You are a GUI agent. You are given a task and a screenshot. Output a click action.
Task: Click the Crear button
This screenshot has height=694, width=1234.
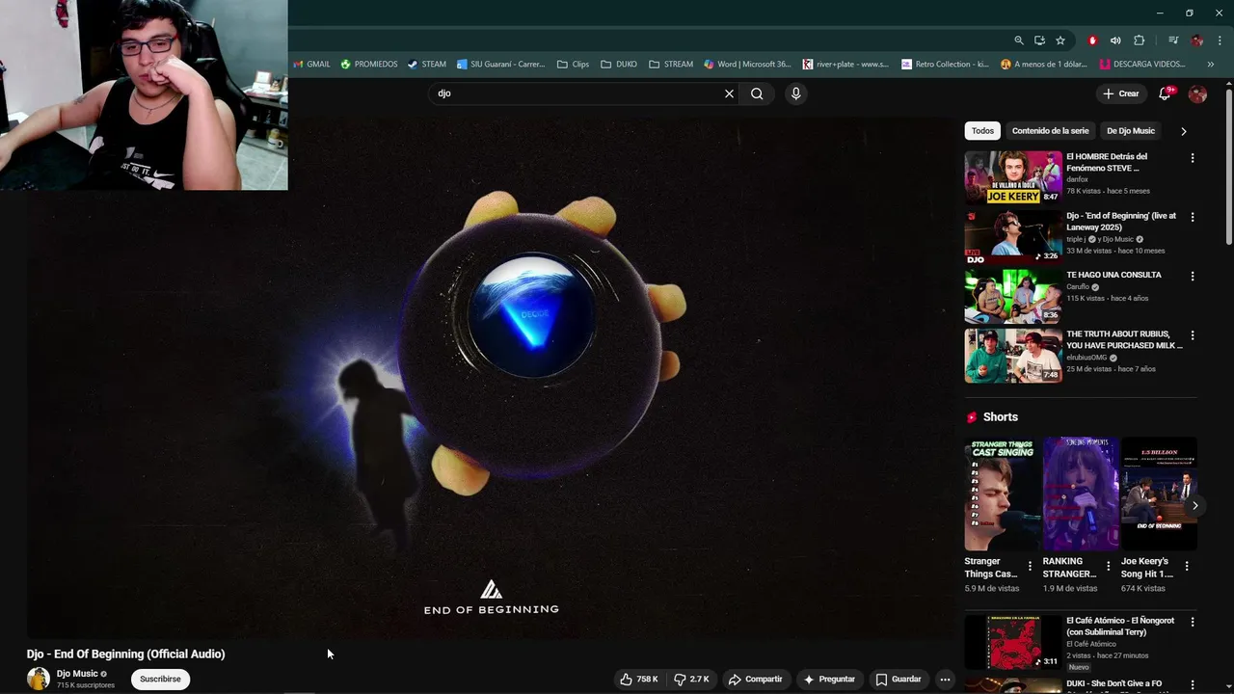click(1121, 93)
